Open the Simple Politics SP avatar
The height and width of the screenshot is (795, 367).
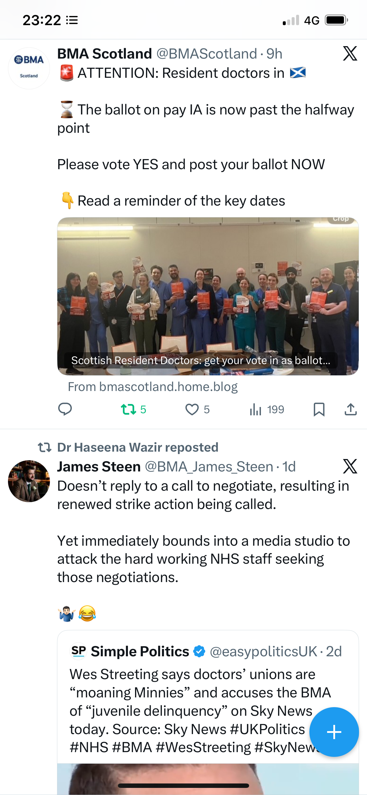[x=78, y=651]
